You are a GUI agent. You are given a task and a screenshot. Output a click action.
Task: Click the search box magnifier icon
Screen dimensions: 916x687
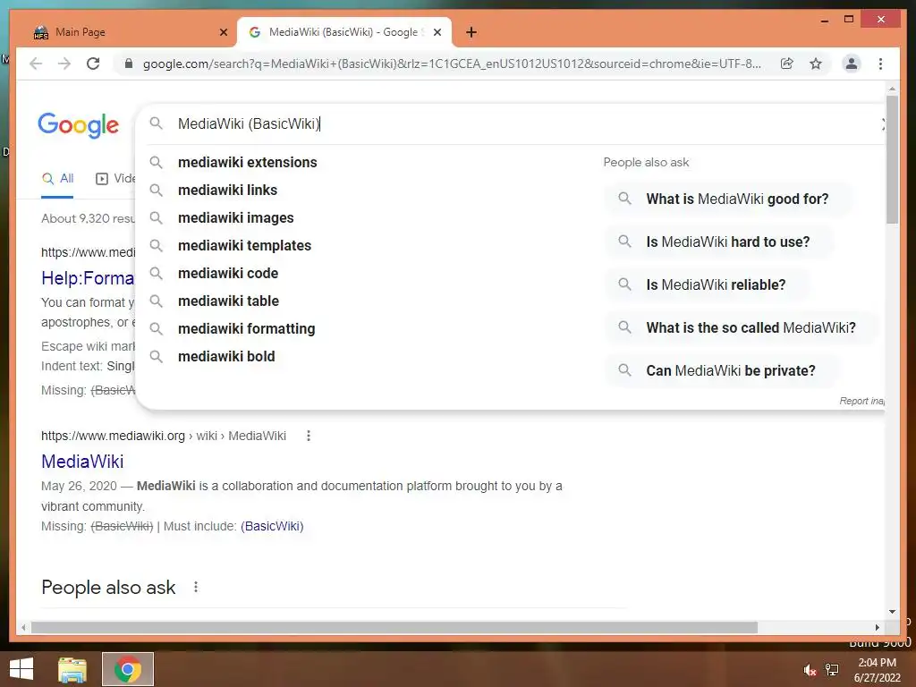coord(156,123)
